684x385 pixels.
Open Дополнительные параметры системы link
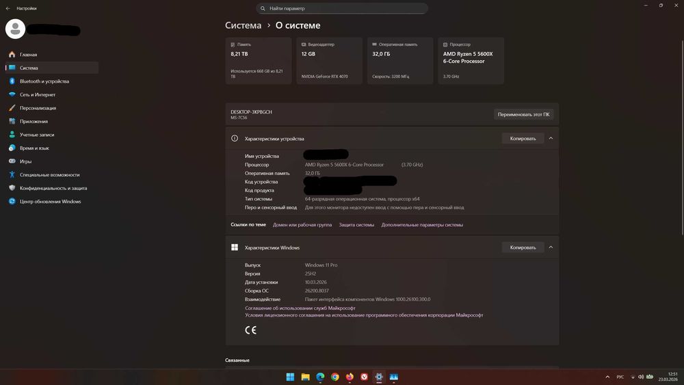click(422, 225)
